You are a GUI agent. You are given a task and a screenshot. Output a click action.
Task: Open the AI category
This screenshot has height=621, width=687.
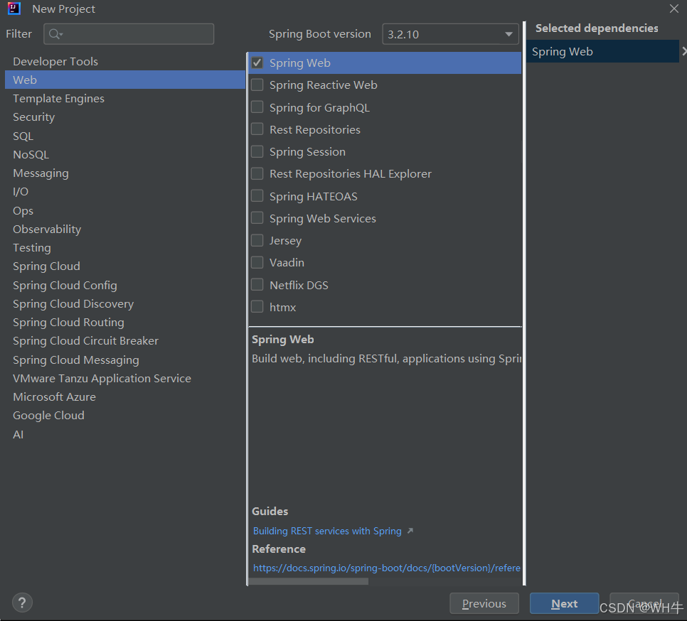pyautogui.click(x=125, y=435)
